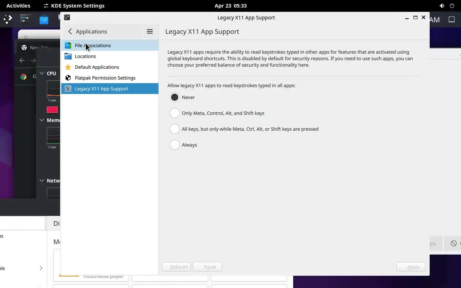This screenshot has width=461, height=288.
Task: Click the CPU usage graph in System Monitor
Action: tap(53, 89)
